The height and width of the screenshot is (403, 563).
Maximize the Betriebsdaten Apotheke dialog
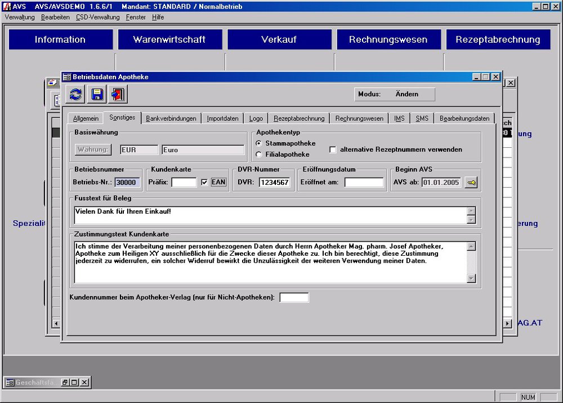(486, 76)
